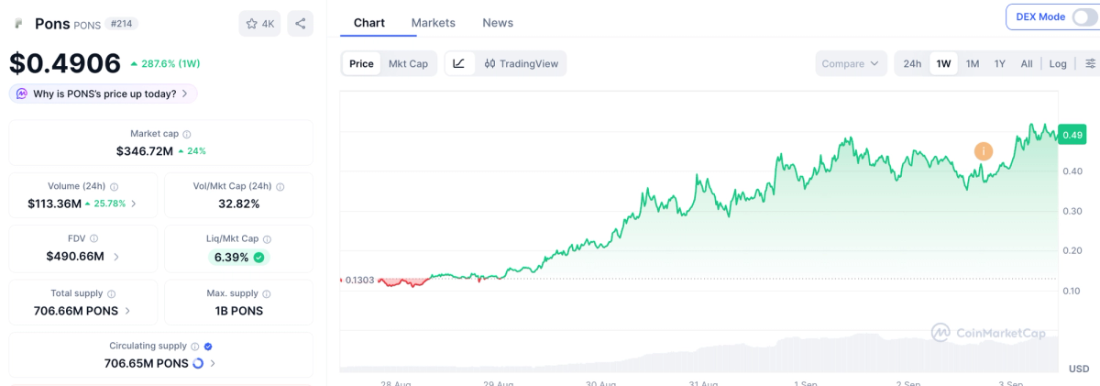Switch to the Chart tab
This screenshot has height=386, width=1100.
pyautogui.click(x=369, y=23)
